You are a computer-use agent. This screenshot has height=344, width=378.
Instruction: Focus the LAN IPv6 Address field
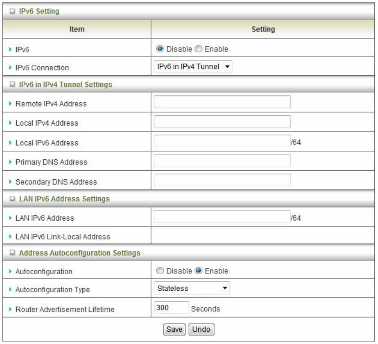222,217
